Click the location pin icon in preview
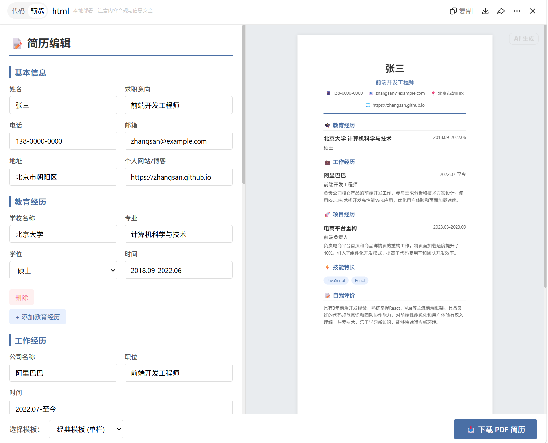The image size is (548, 443). coord(433,93)
